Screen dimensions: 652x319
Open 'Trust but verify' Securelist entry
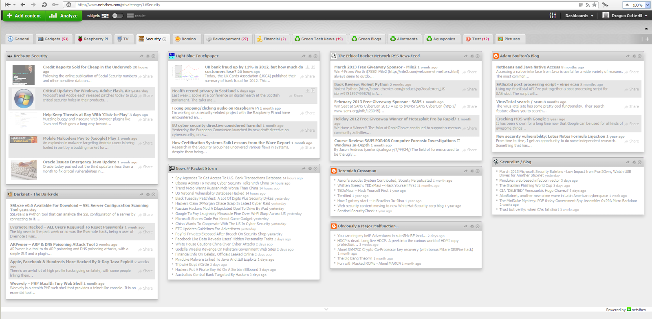(x=529, y=210)
